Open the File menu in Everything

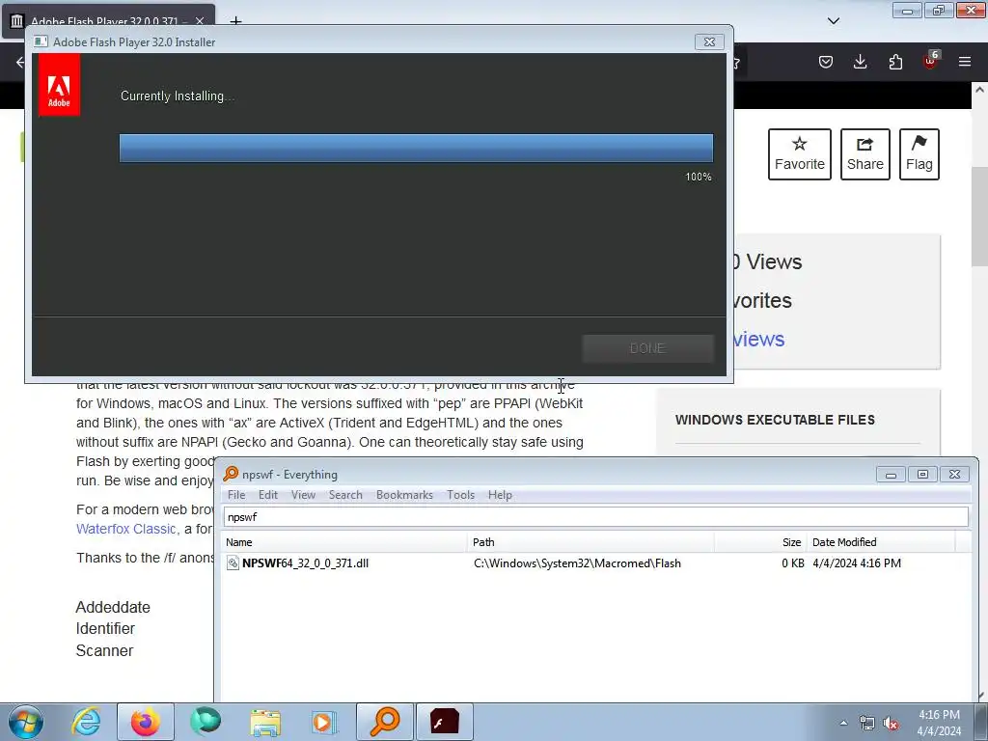236,495
